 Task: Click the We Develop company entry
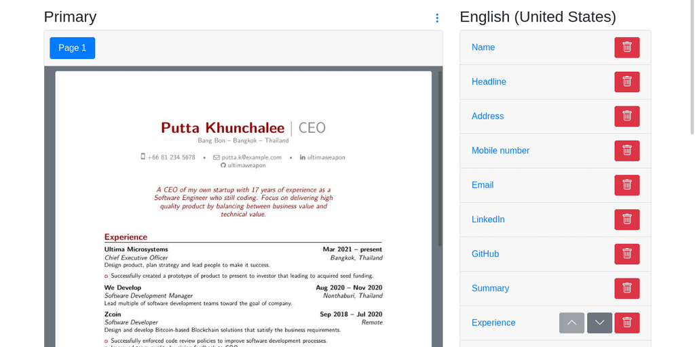click(123, 287)
